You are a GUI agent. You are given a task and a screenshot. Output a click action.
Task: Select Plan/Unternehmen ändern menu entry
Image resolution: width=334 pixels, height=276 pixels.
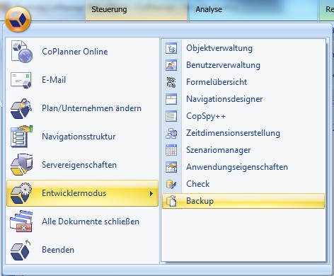[82, 108]
